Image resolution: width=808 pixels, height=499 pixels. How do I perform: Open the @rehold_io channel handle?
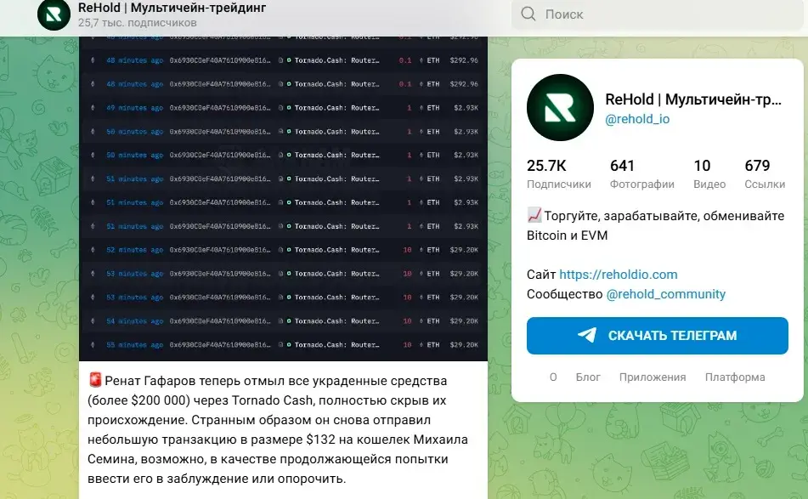coord(637,119)
